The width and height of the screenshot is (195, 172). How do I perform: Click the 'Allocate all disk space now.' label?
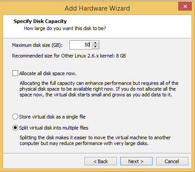[x=48, y=73]
